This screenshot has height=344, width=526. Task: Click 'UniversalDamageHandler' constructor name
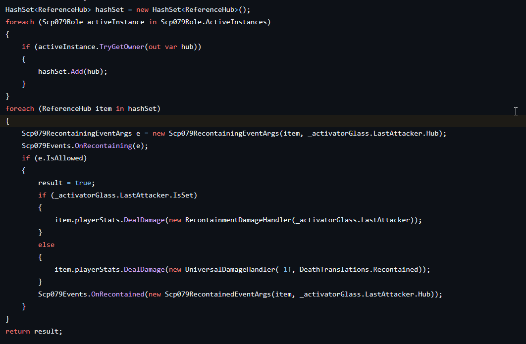tap(230, 270)
